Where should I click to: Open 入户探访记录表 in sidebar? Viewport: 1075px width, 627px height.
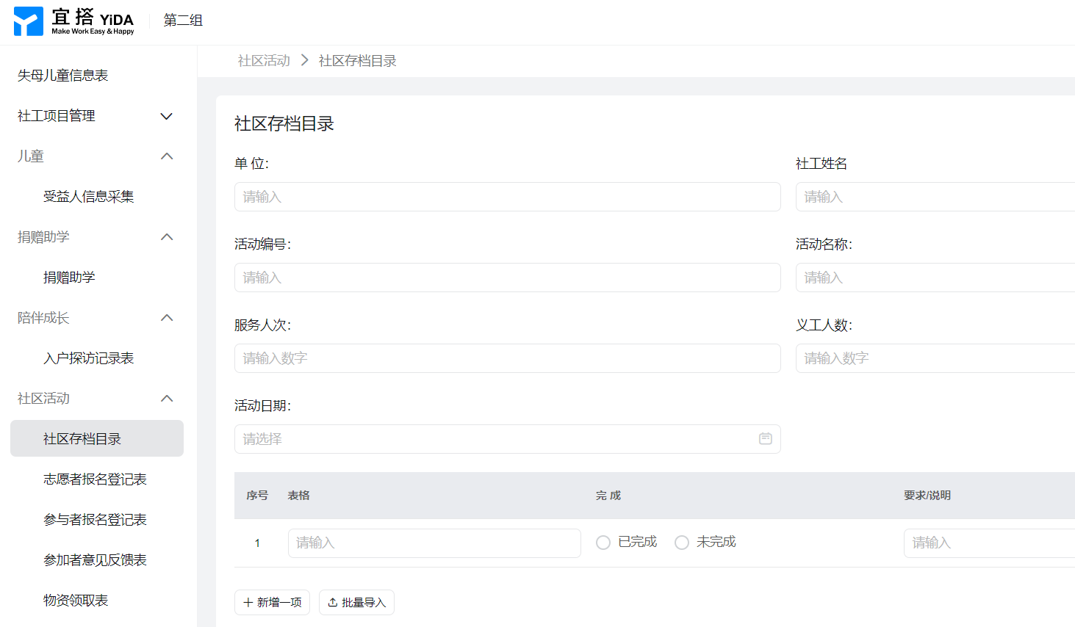pyautogui.click(x=88, y=358)
